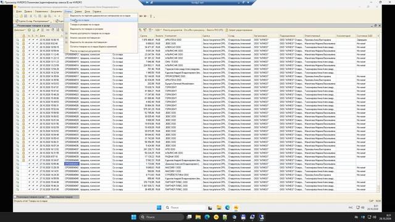Click the host Windows Start button
This screenshot has height=222, width=395.
tap(134, 217)
